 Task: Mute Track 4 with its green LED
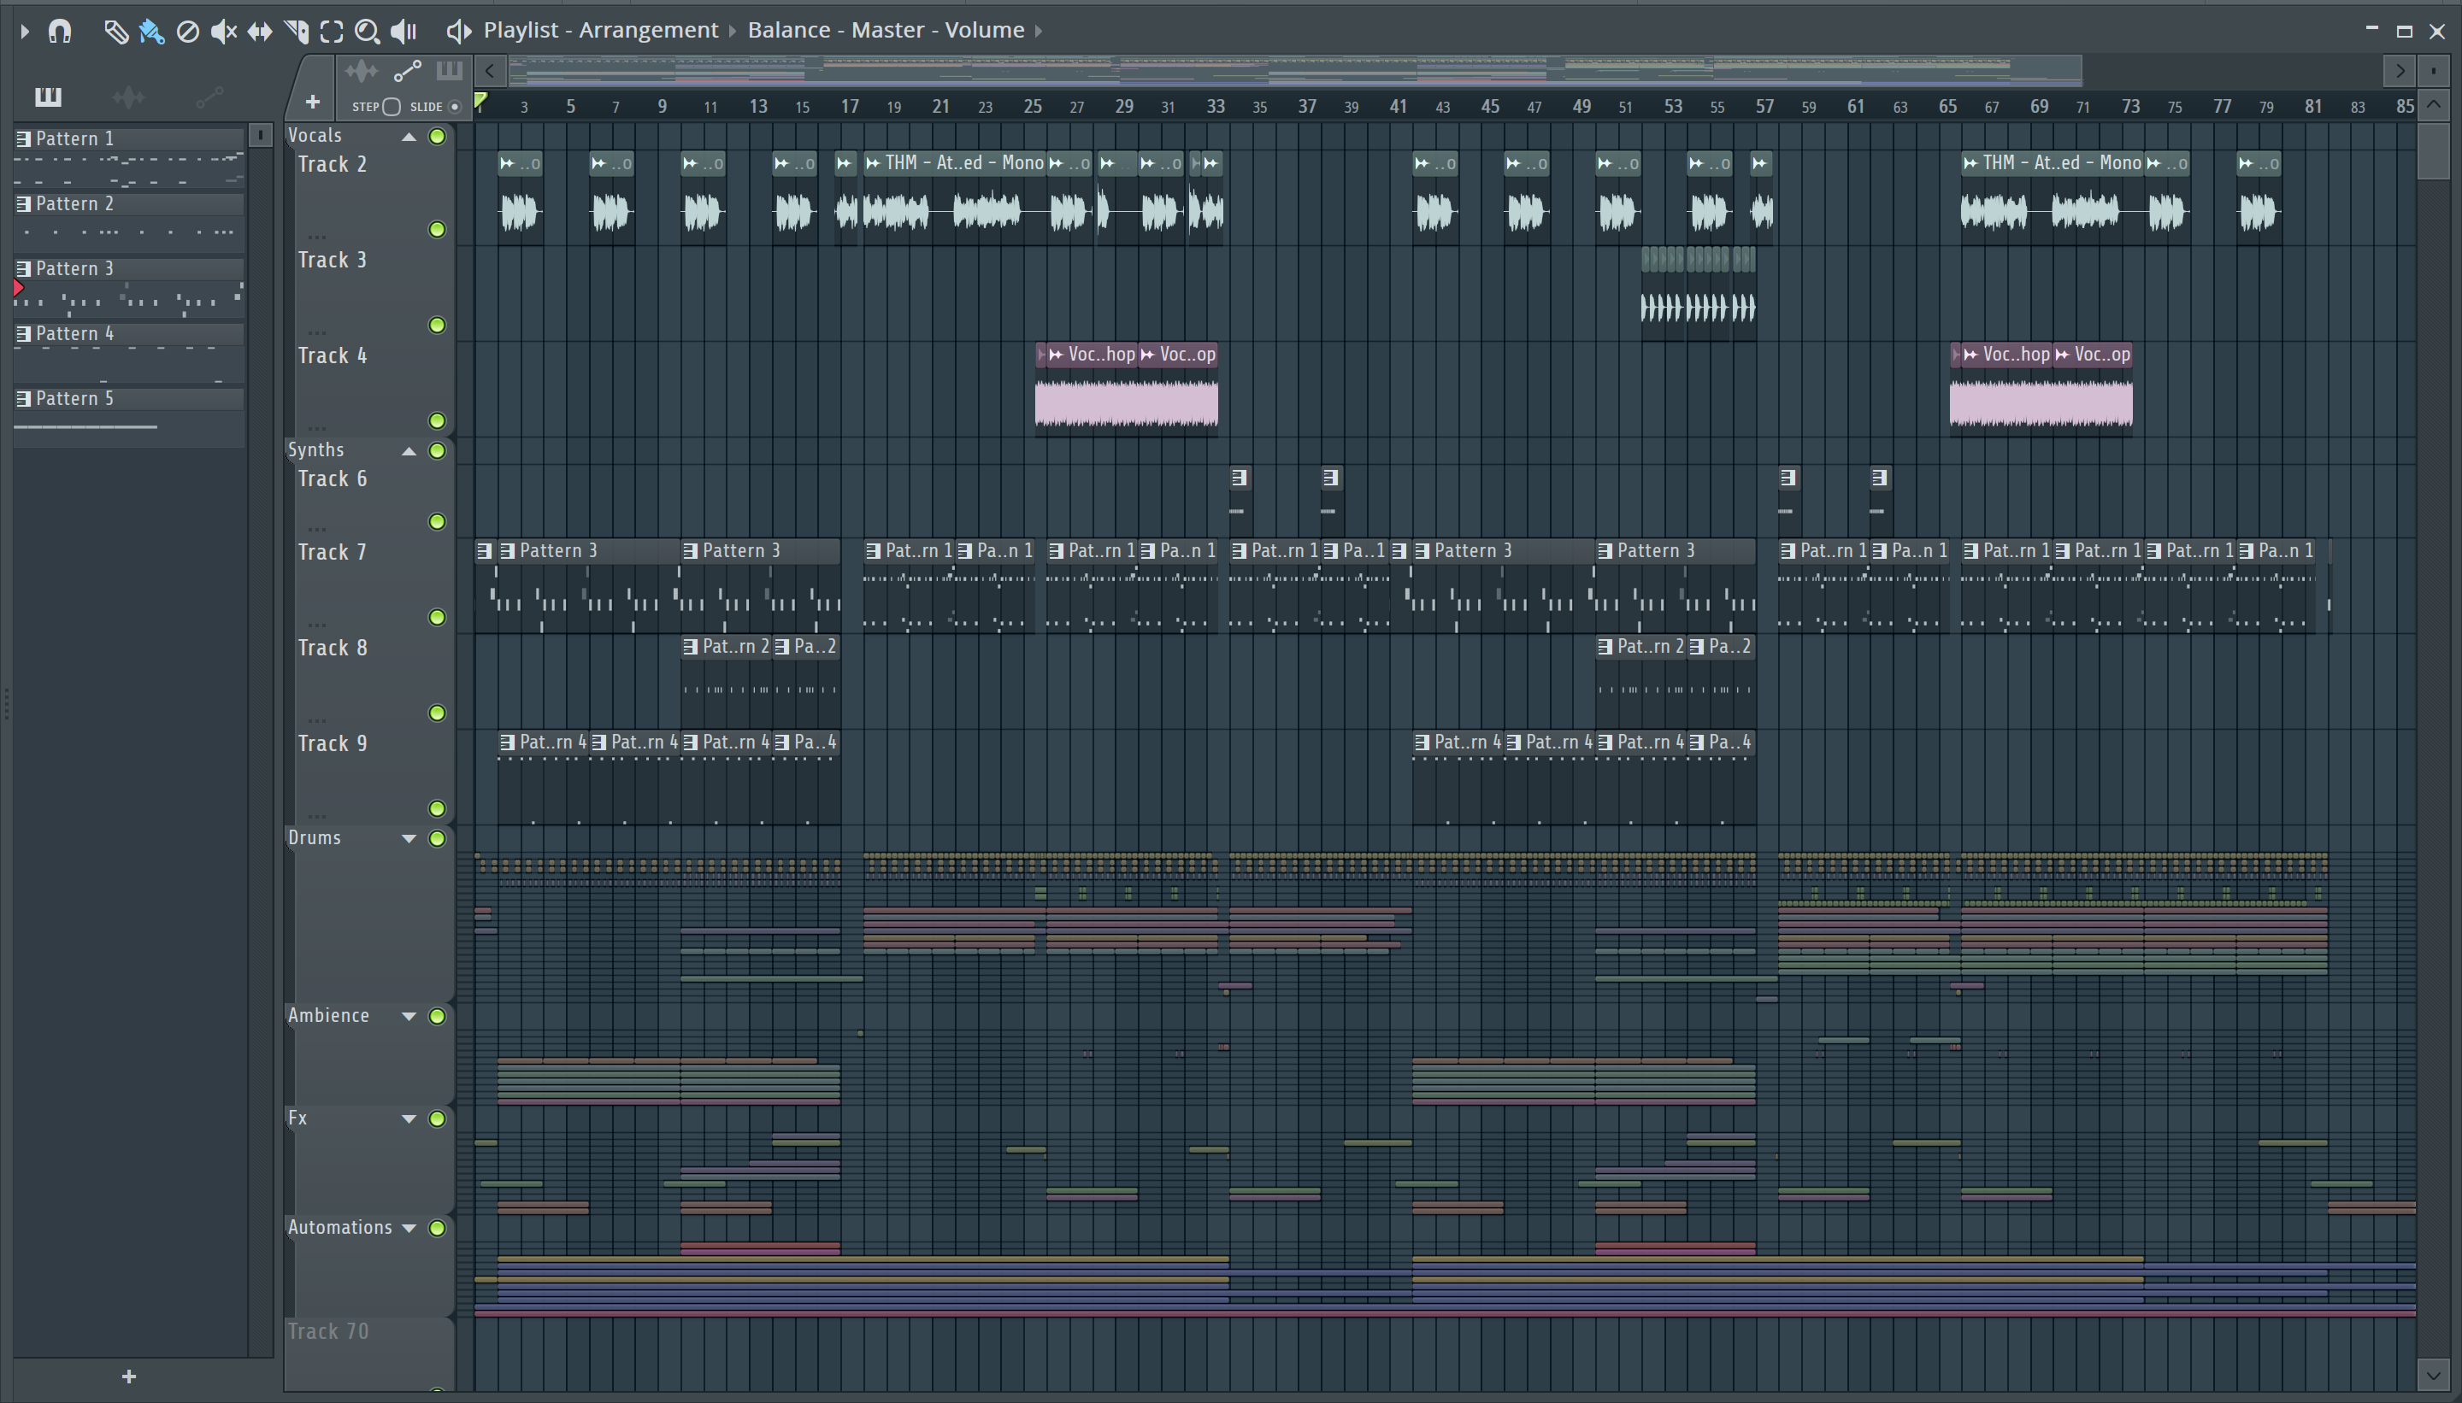click(438, 421)
